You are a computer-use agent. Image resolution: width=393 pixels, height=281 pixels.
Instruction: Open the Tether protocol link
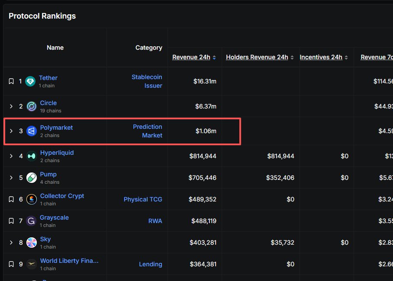(x=48, y=78)
